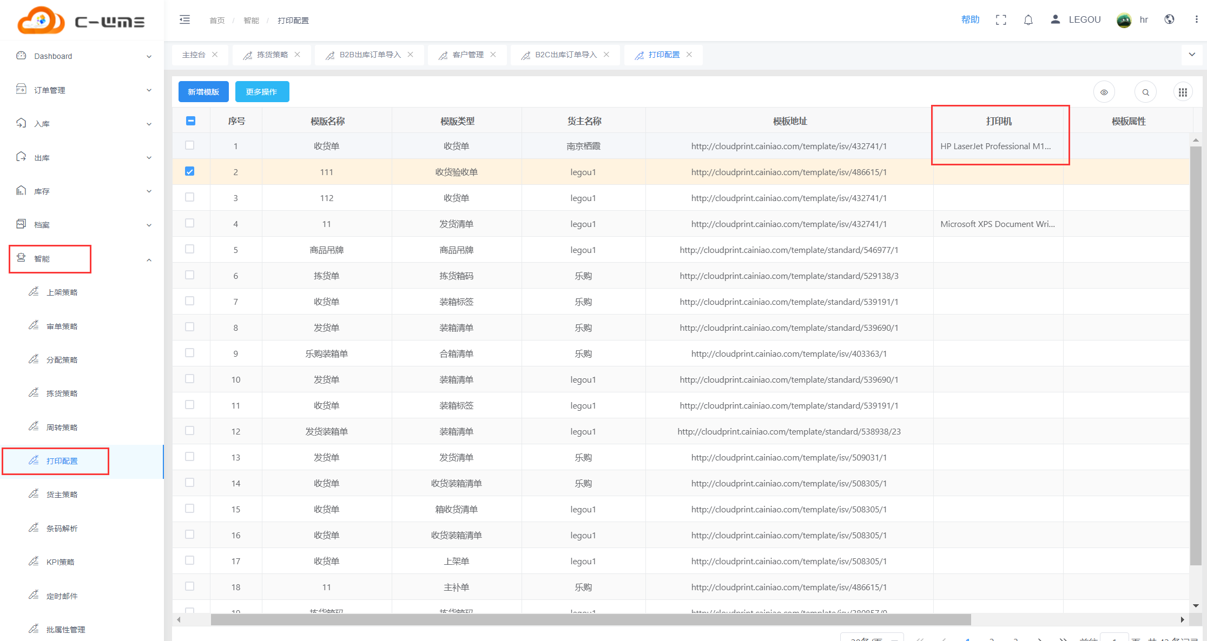Open the table search magnifier icon
The image size is (1207, 641).
click(x=1145, y=92)
